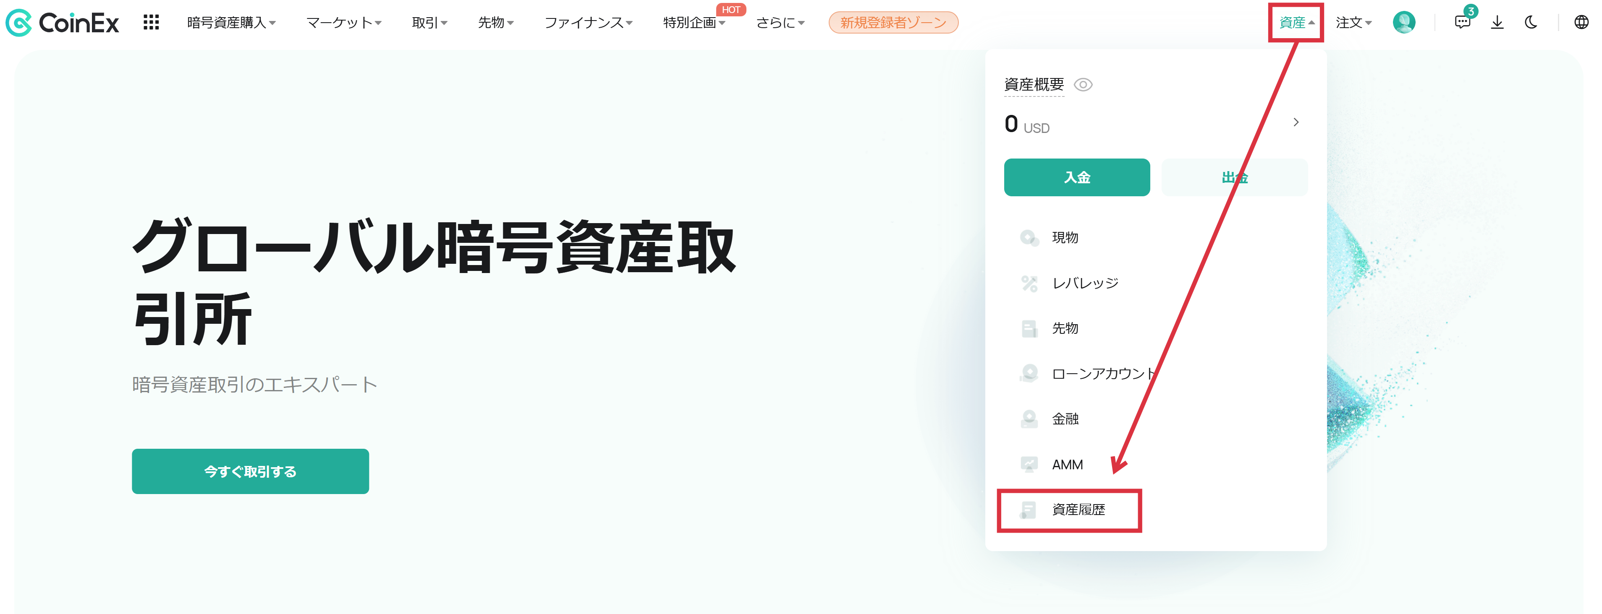Screen dimensions: 1602x614
Task: Collapse the 資産 dropdown in header
Action: click(x=1297, y=22)
